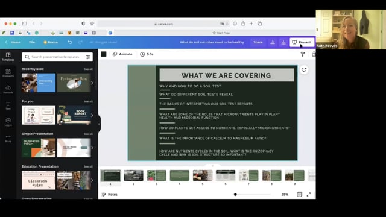Open the background color swatch
The width and height of the screenshot is (386, 217).
(x=104, y=54)
